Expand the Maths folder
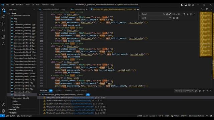 pos(15,101)
